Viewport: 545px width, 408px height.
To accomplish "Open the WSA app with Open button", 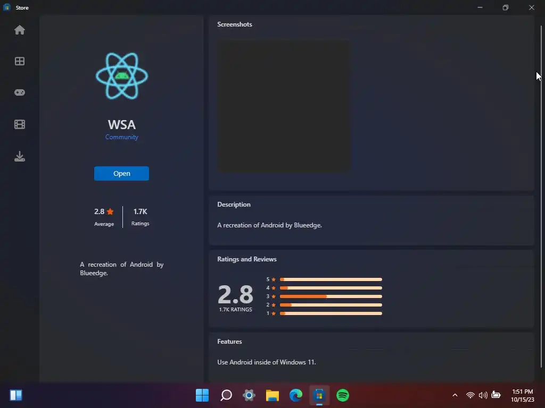I will click(122, 174).
